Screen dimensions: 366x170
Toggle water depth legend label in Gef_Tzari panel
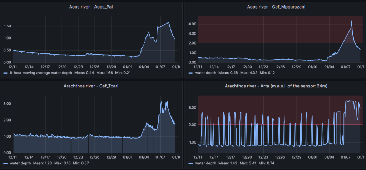pyautogui.click(x=21, y=163)
